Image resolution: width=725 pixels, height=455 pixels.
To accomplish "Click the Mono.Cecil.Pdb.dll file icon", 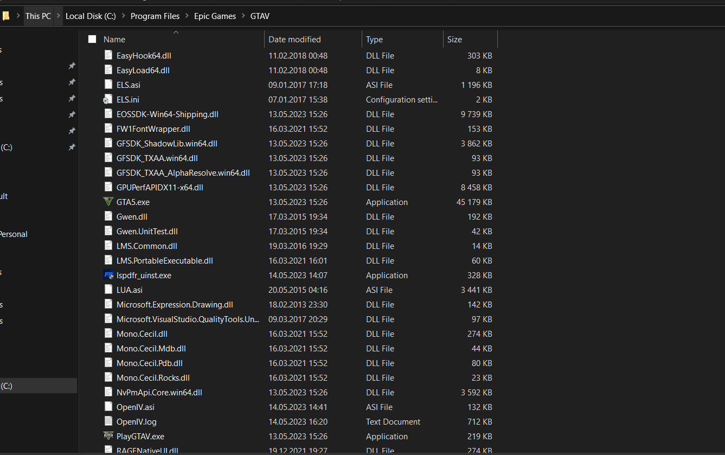I will pos(108,363).
